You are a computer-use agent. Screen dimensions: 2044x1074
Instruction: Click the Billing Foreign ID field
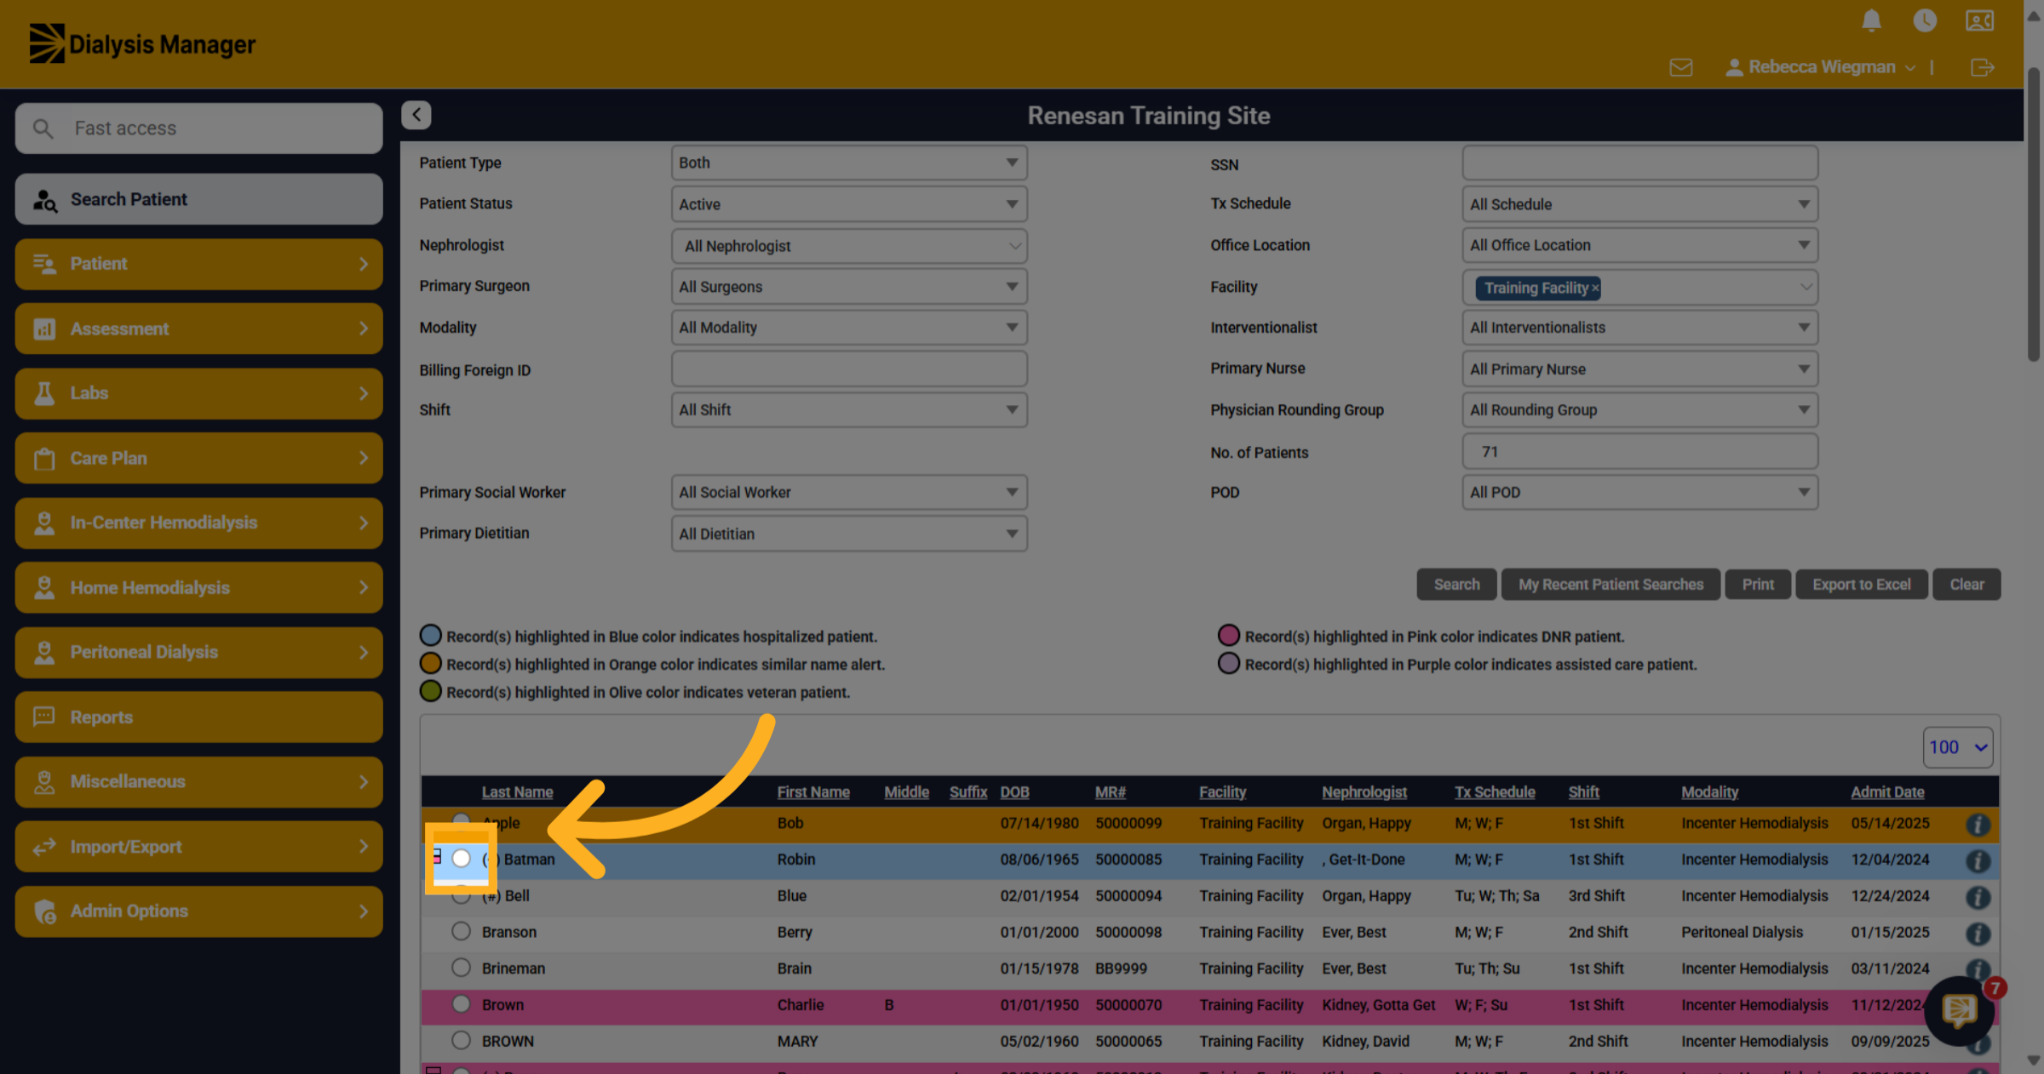(849, 369)
